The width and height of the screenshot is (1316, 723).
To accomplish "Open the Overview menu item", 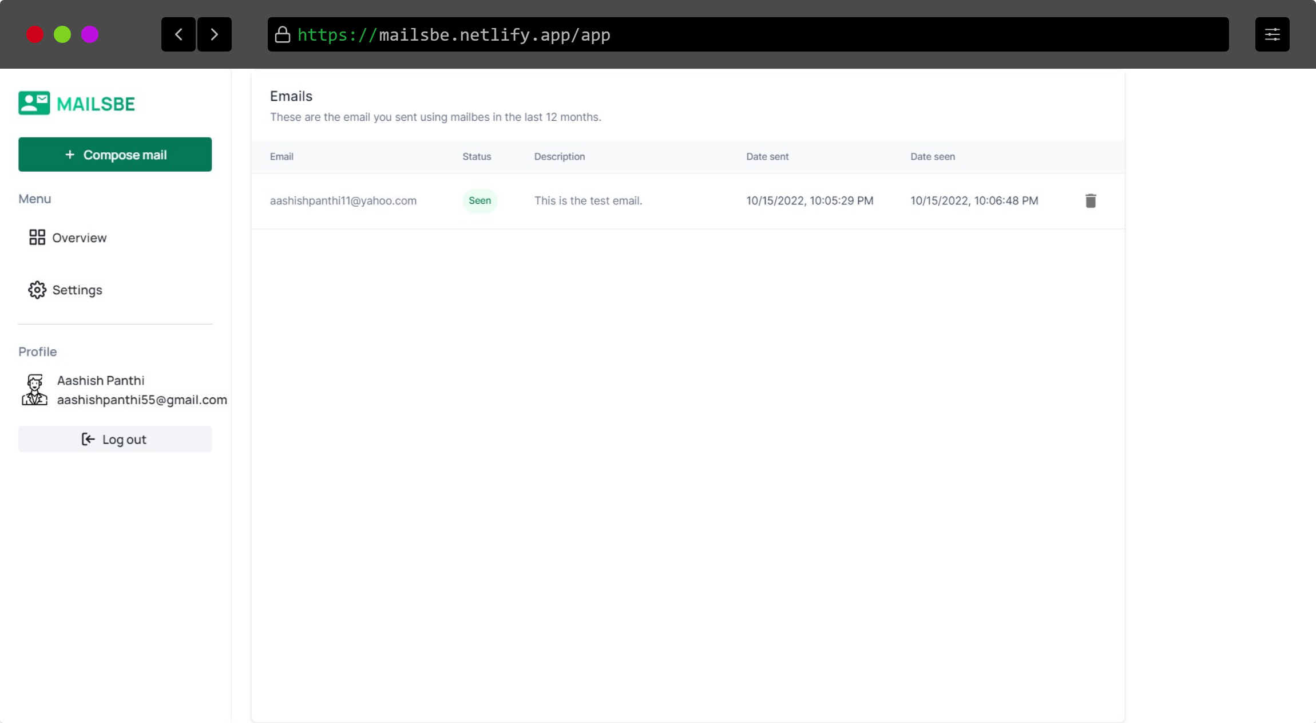I will (79, 238).
